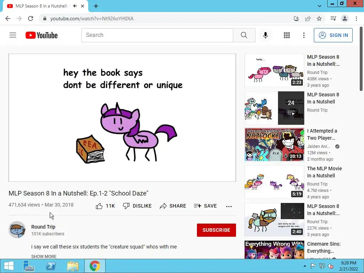The image size is (364, 273).
Task: Open Server Manager from taskbar
Action: [x=28, y=266]
